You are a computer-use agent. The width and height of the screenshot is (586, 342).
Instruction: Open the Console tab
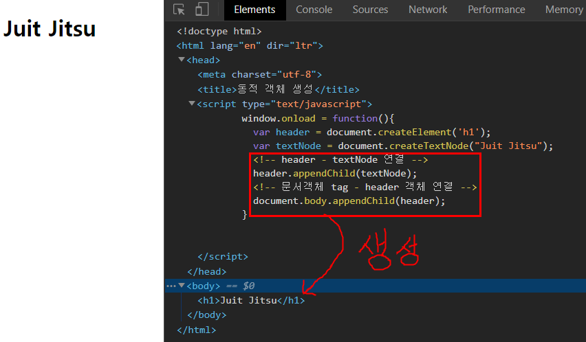314,10
